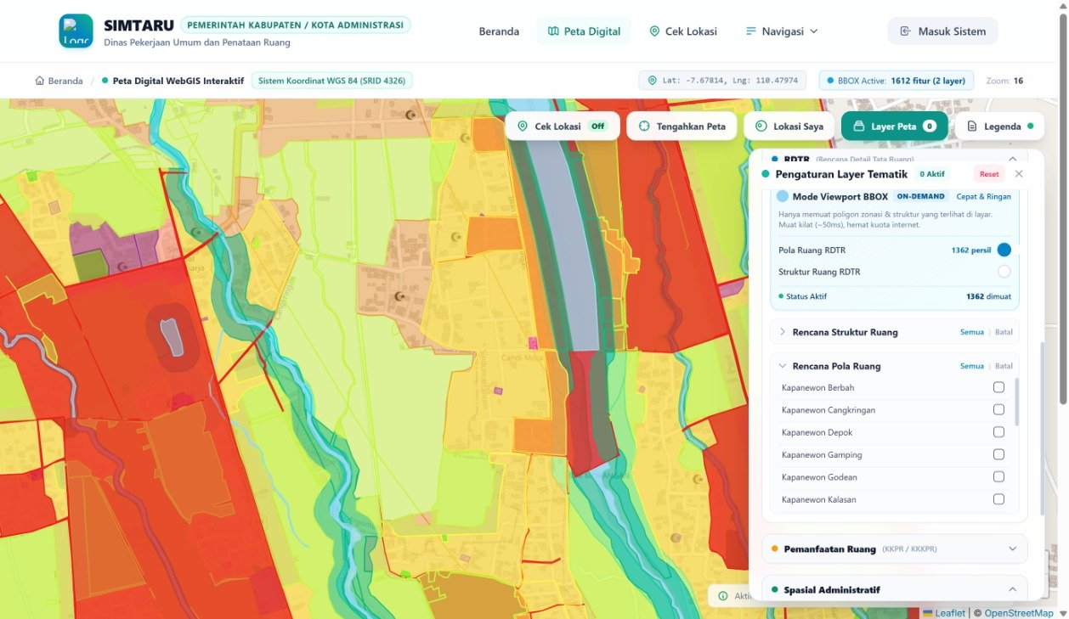Click the layers icon on Layer Peta
Screen dimensions: 1069x619
click(x=859, y=127)
